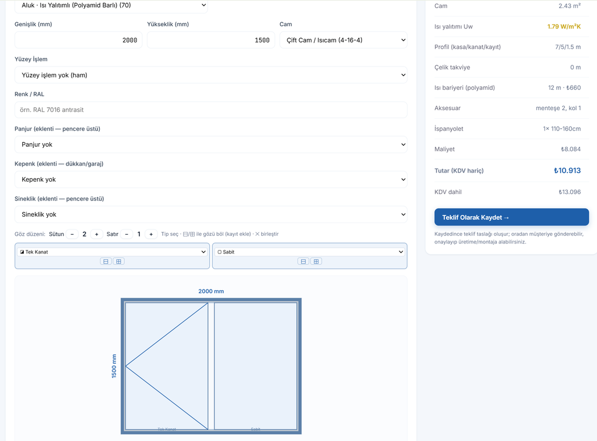This screenshot has height=441, width=597.
Task: Select the Sabit pane in the window drawing
Action: coord(255,366)
